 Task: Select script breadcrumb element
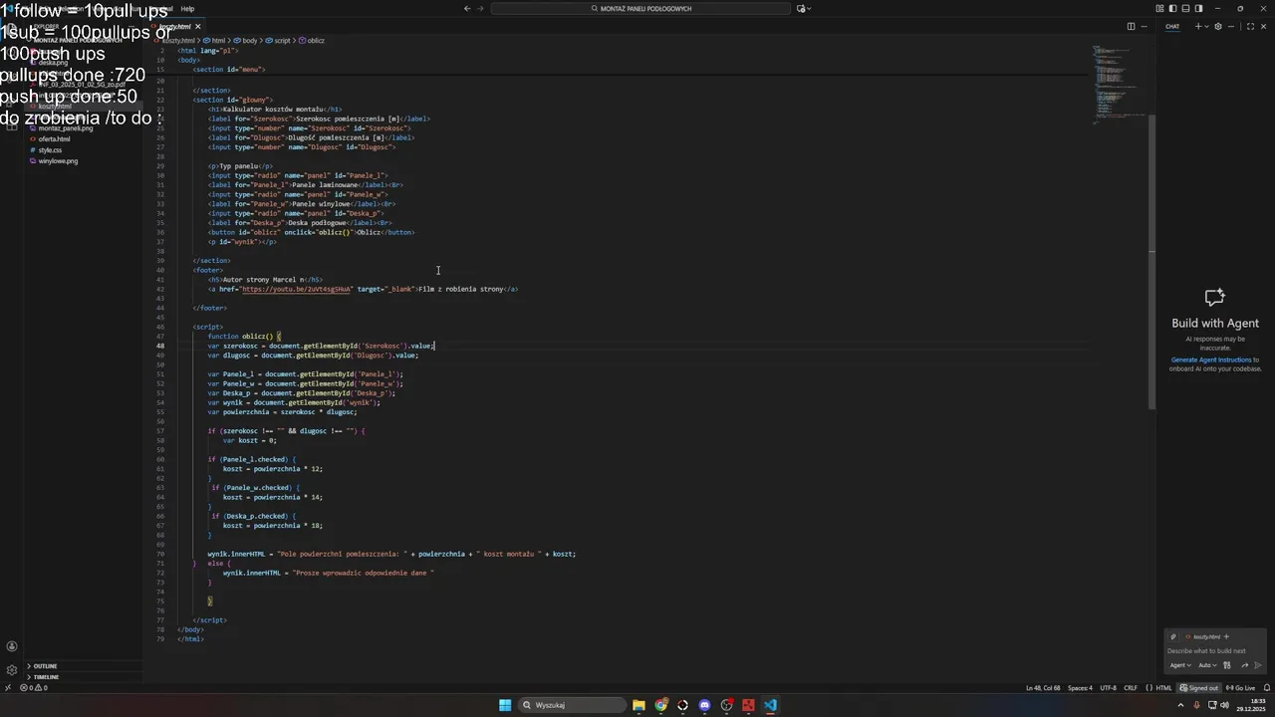(279, 41)
